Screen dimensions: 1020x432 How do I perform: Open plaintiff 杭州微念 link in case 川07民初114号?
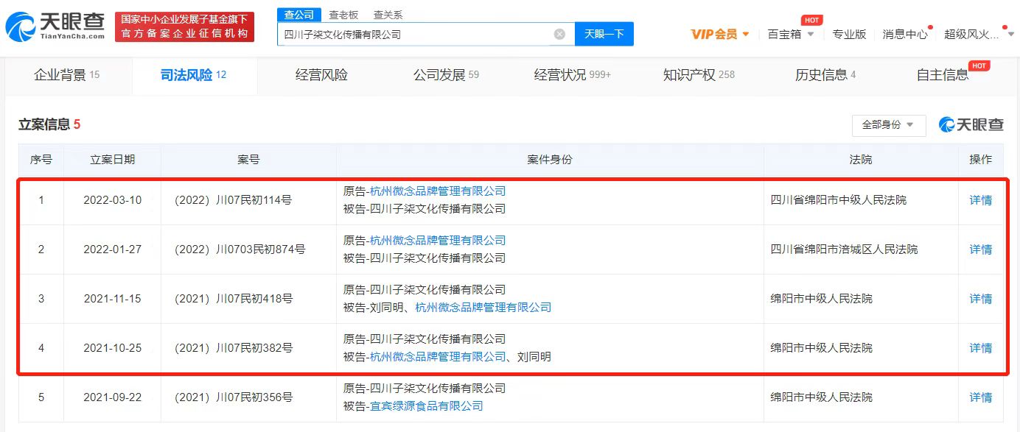point(438,191)
